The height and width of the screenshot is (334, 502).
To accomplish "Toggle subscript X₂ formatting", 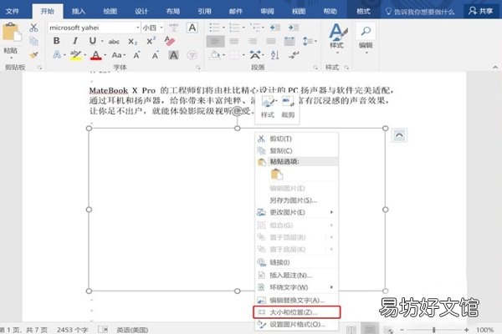I will click(132, 42).
